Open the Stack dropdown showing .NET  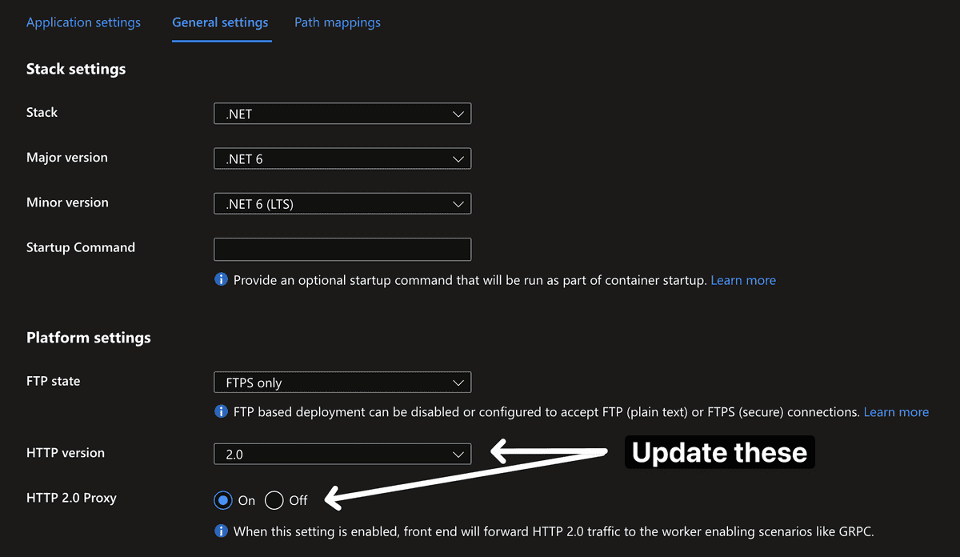pos(342,113)
